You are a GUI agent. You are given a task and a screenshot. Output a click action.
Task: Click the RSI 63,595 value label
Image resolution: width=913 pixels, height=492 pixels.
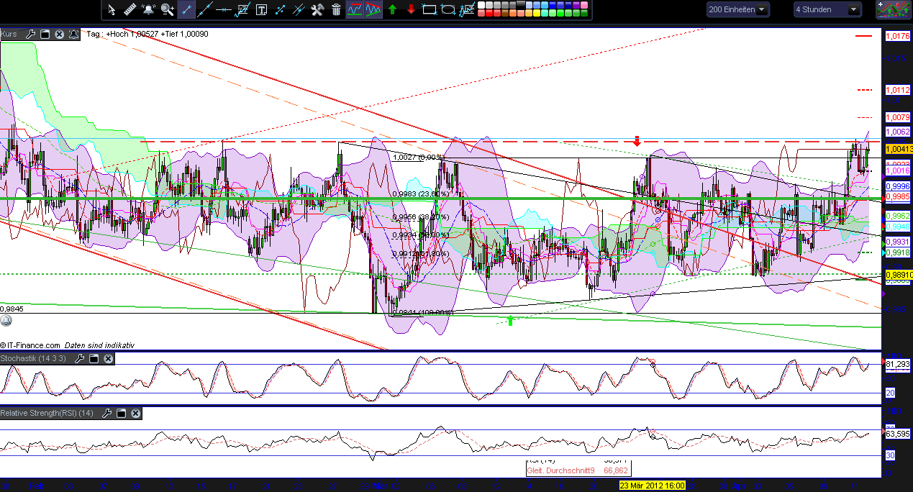click(898, 434)
